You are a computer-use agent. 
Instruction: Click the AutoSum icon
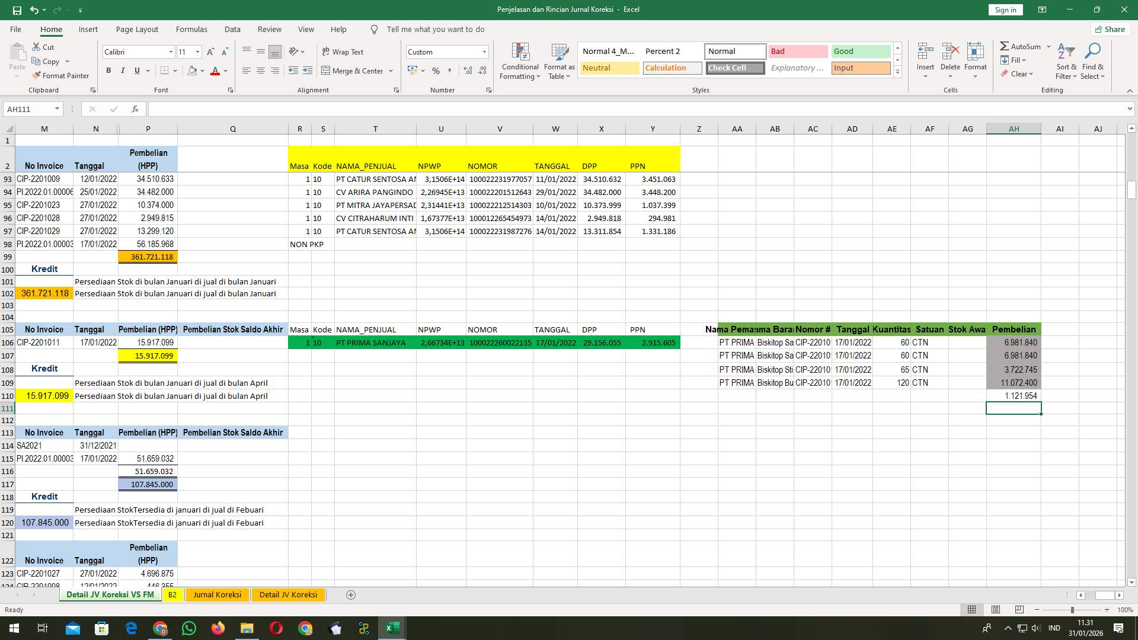1021,46
